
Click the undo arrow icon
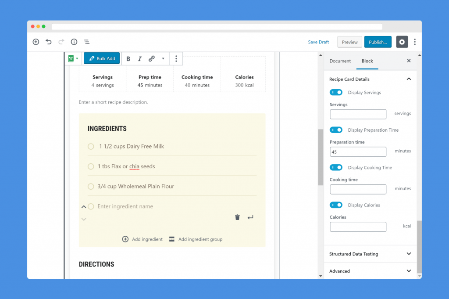(49, 42)
